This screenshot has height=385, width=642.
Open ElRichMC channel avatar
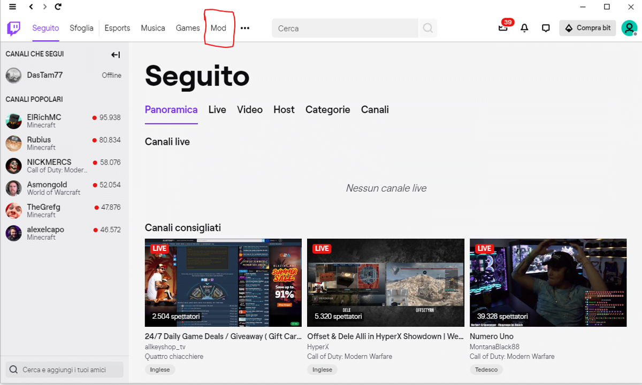pos(14,121)
